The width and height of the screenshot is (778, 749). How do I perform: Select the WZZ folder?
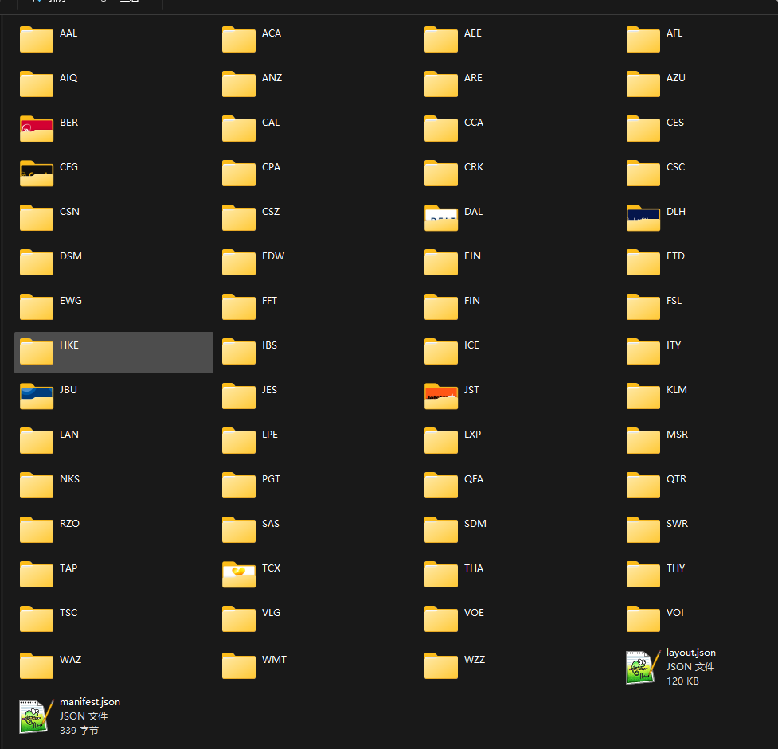pyautogui.click(x=441, y=665)
